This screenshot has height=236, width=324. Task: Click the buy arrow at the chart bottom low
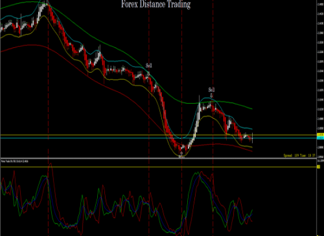[181, 153]
